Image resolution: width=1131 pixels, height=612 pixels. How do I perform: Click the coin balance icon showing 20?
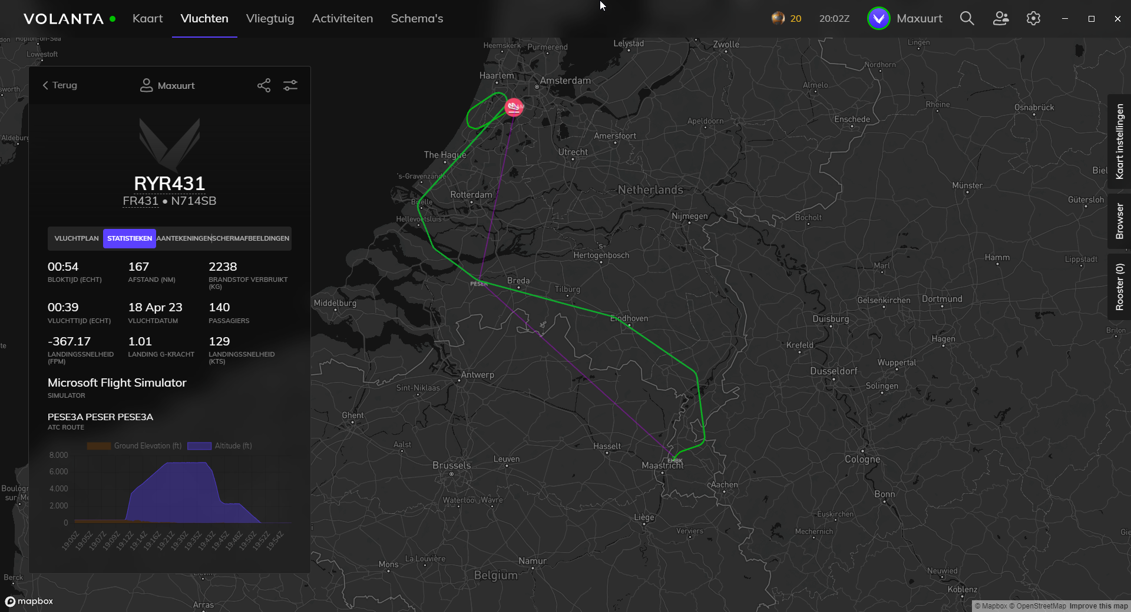778,18
